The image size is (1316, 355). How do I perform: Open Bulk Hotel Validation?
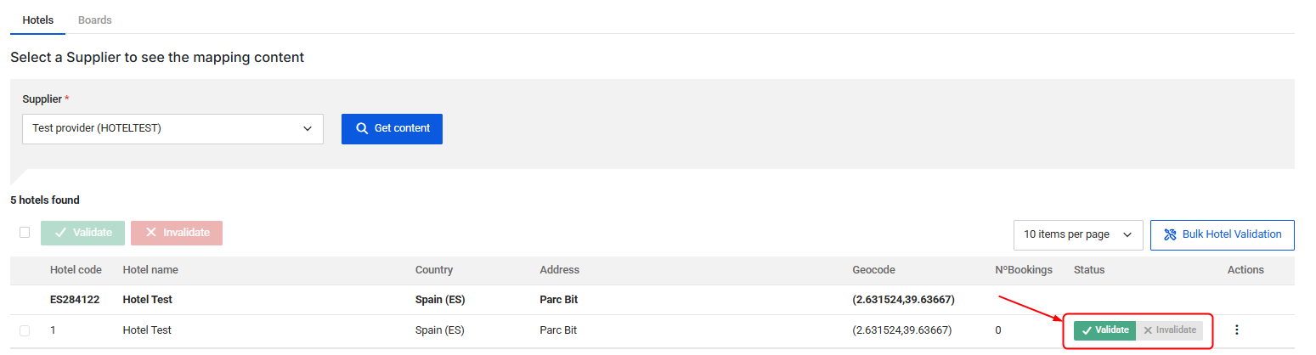click(x=1222, y=234)
